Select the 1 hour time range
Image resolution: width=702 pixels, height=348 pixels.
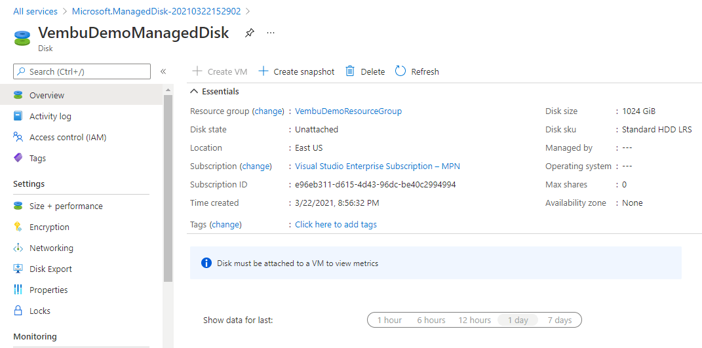point(389,320)
